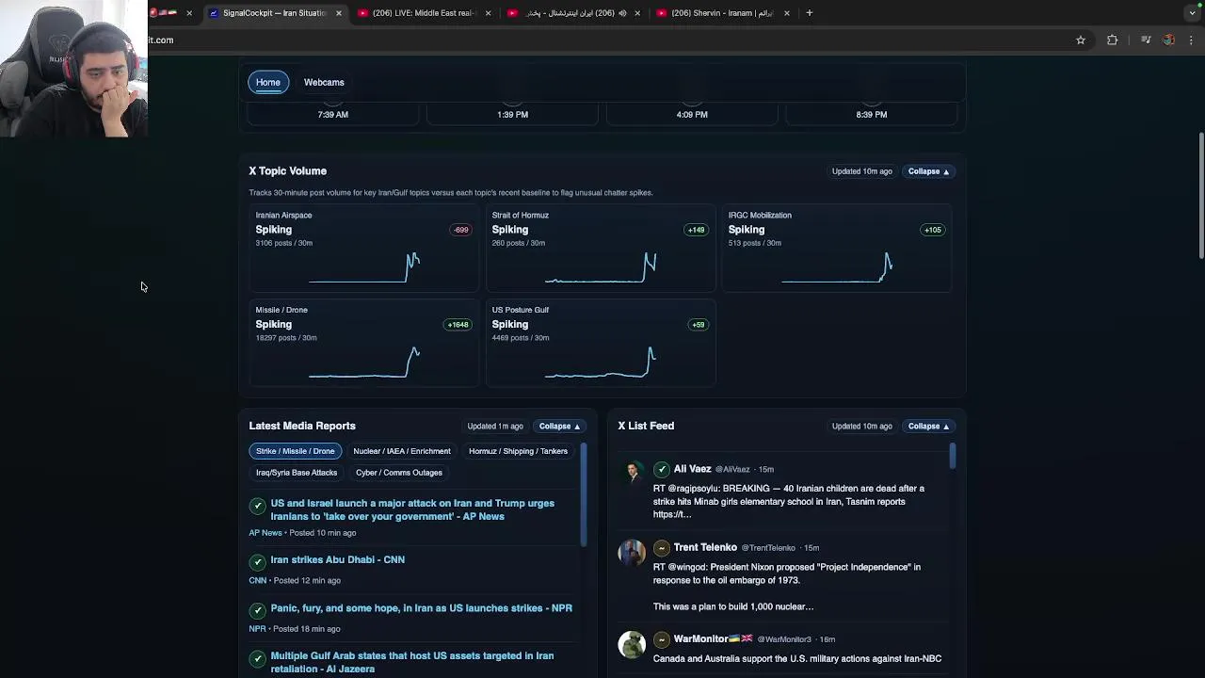Image resolution: width=1205 pixels, height=678 pixels.
Task: Click the audio-playing speaker icon on tab
Action: tap(623, 13)
